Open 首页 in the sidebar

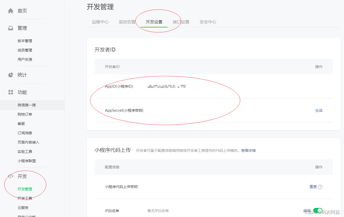[22, 11]
